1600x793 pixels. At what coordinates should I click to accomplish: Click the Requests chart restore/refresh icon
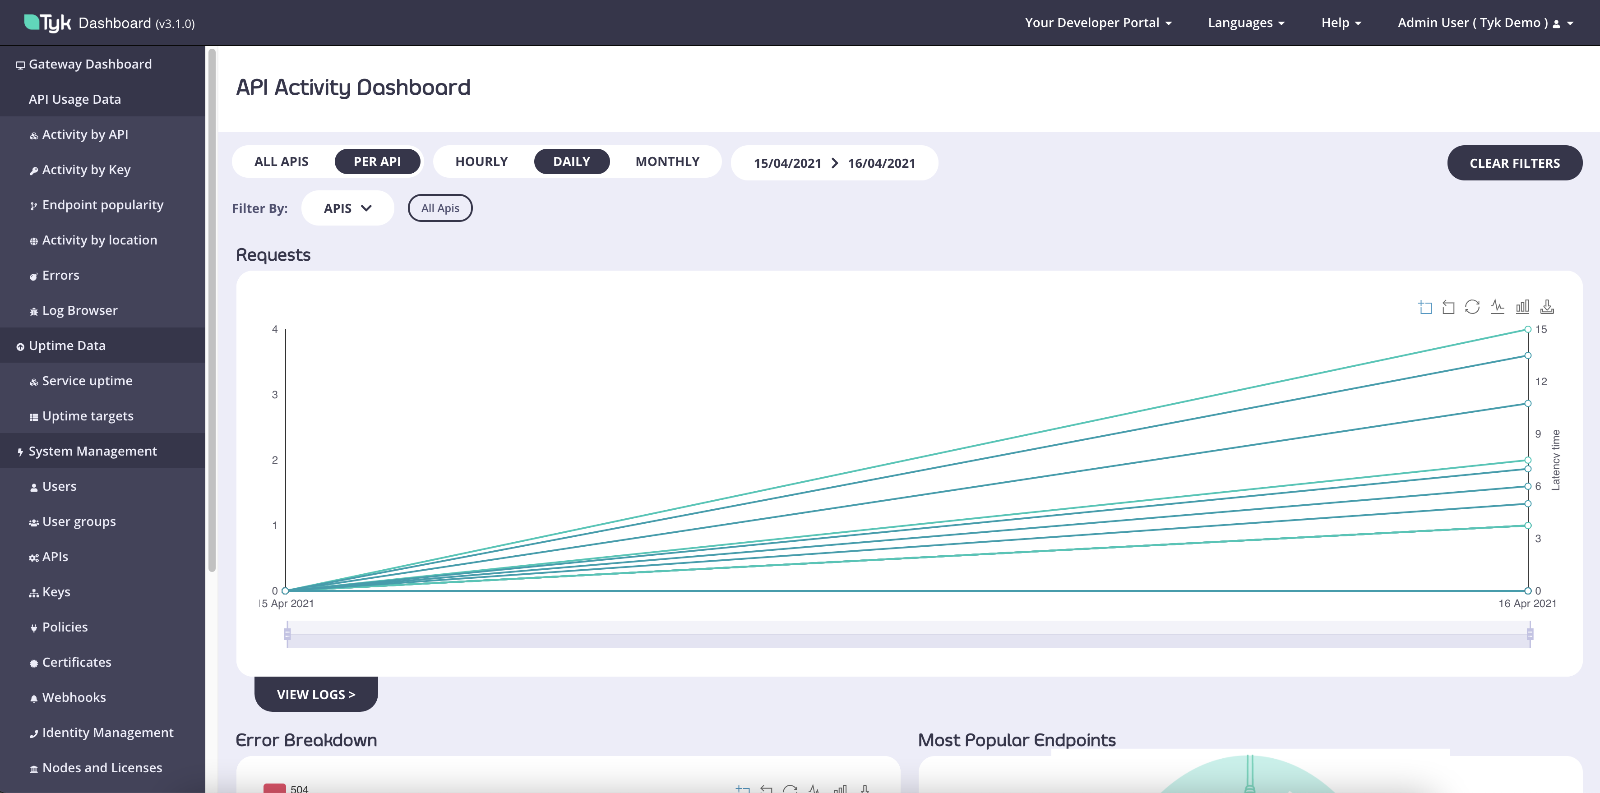click(1472, 307)
